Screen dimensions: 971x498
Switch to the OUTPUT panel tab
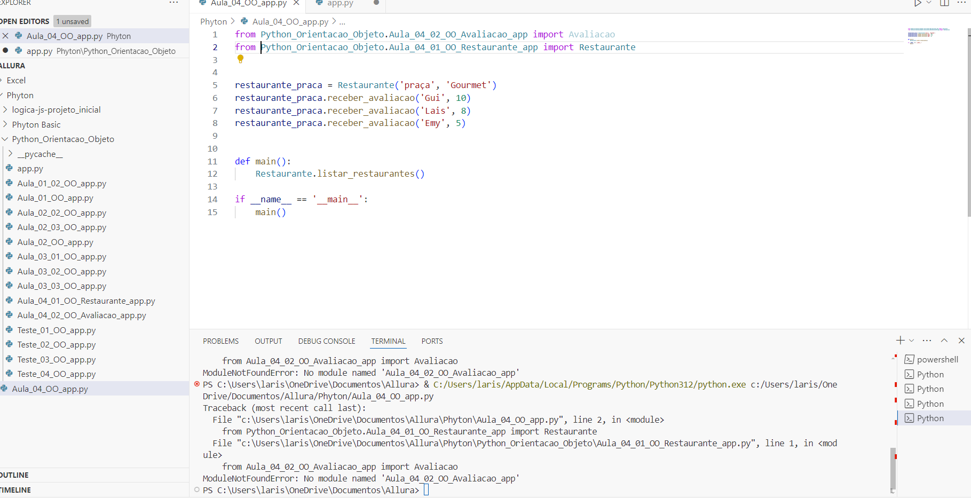[268, 341]
